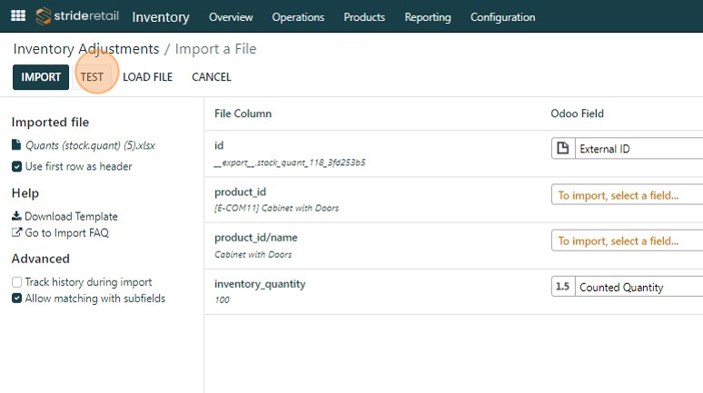Click the file icon beside Quants filename
Image resolution: width=703 pixels, height=393 pixels.
pyautogui.click(x=16, y=145)
